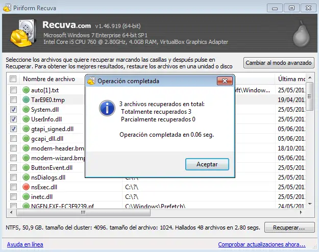Click the green status dot of nsDialogs.dll
The image size is (319, 252).
pos(26,177)
